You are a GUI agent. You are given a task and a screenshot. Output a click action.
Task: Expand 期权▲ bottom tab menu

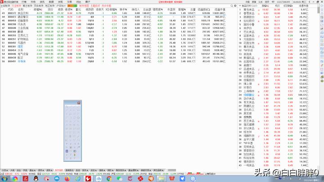point(110,170)
